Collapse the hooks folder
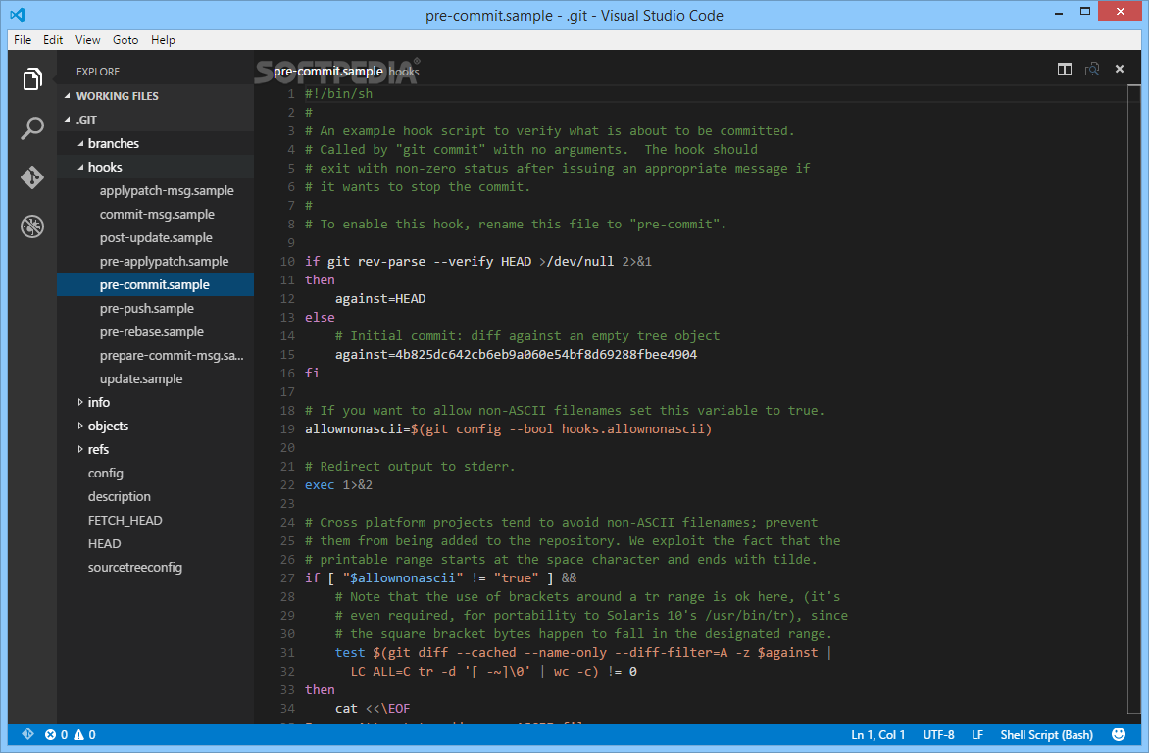Image resolution: width=1149 pixels, height=753 pixels. click(x=80, y=168)
